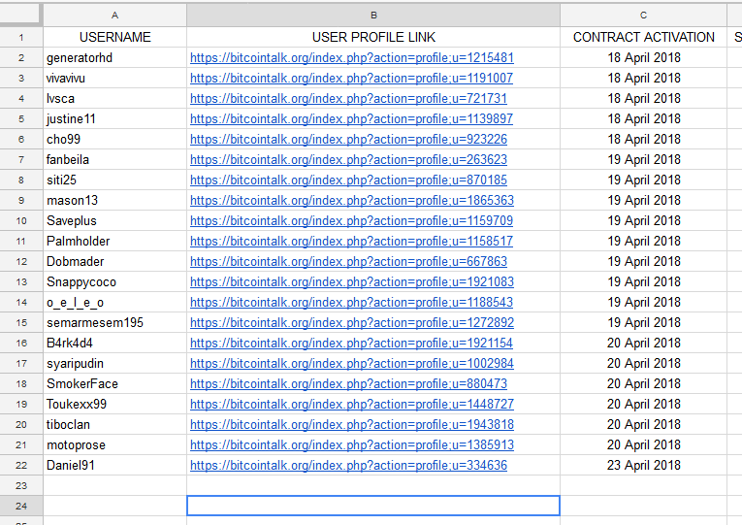Select row 1 header
742x525 pixels.
[x=21, y=37]
